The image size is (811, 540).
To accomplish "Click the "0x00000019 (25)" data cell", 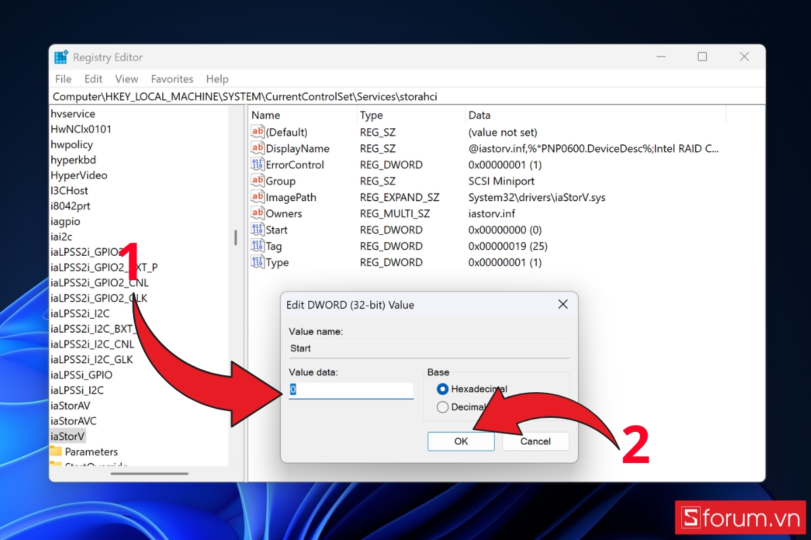I will coord(508,246).
